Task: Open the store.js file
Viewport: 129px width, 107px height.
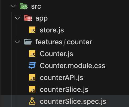Action: pos(52,30)
